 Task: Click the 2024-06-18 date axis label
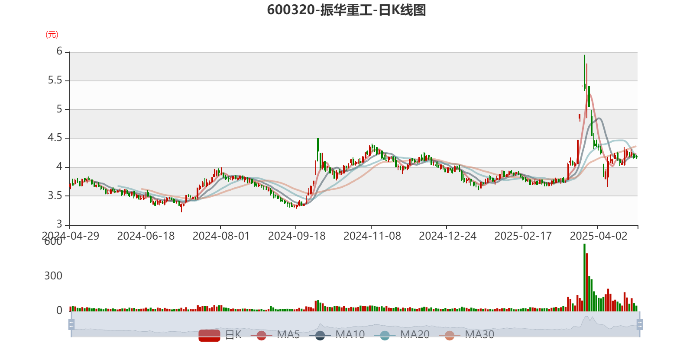pyautogui.click(x=146, y=236)
